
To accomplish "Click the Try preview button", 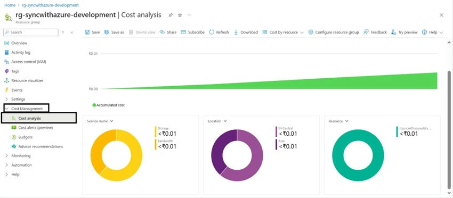I will click(405, 32).
